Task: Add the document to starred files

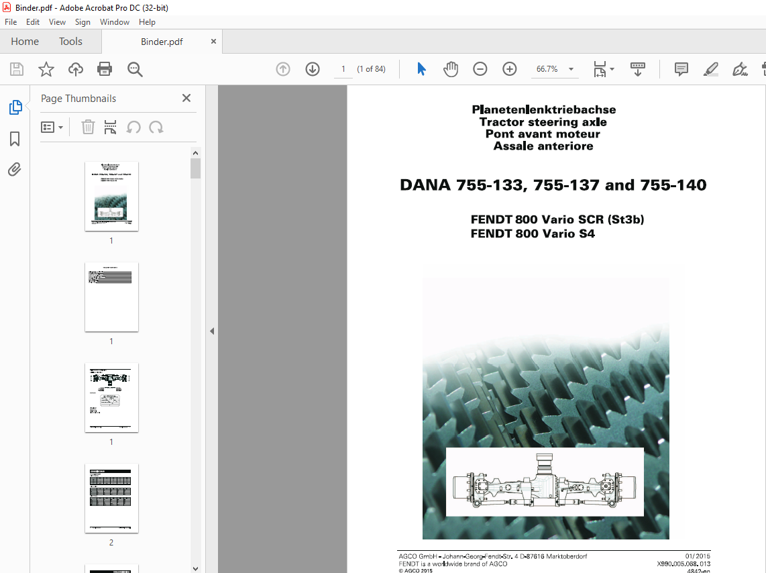Action: [46, 69]
